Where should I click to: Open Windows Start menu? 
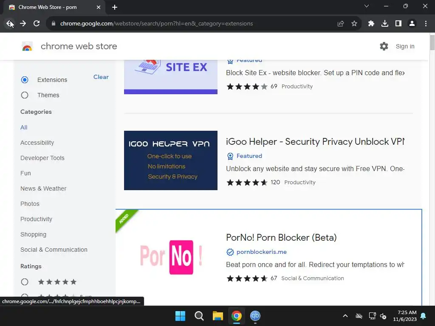(180, 316)
